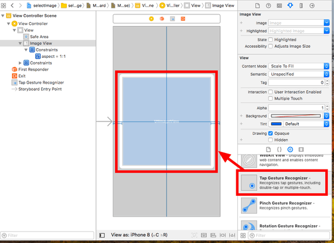Show the Code Snippet library

279,149
